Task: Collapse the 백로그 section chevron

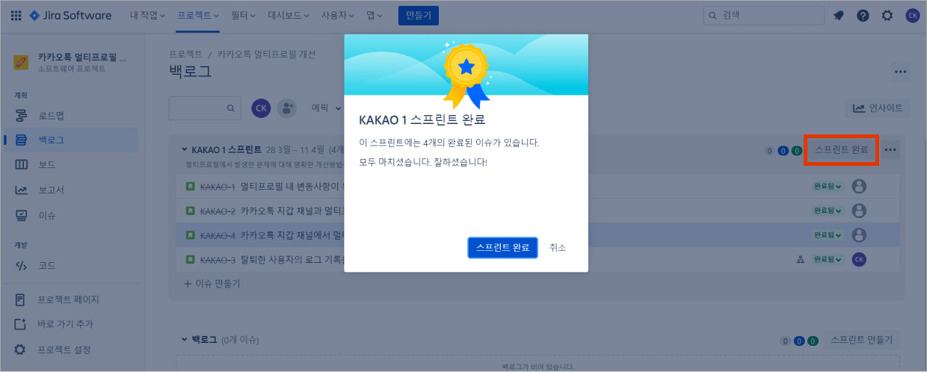Action: coord(184,339)
